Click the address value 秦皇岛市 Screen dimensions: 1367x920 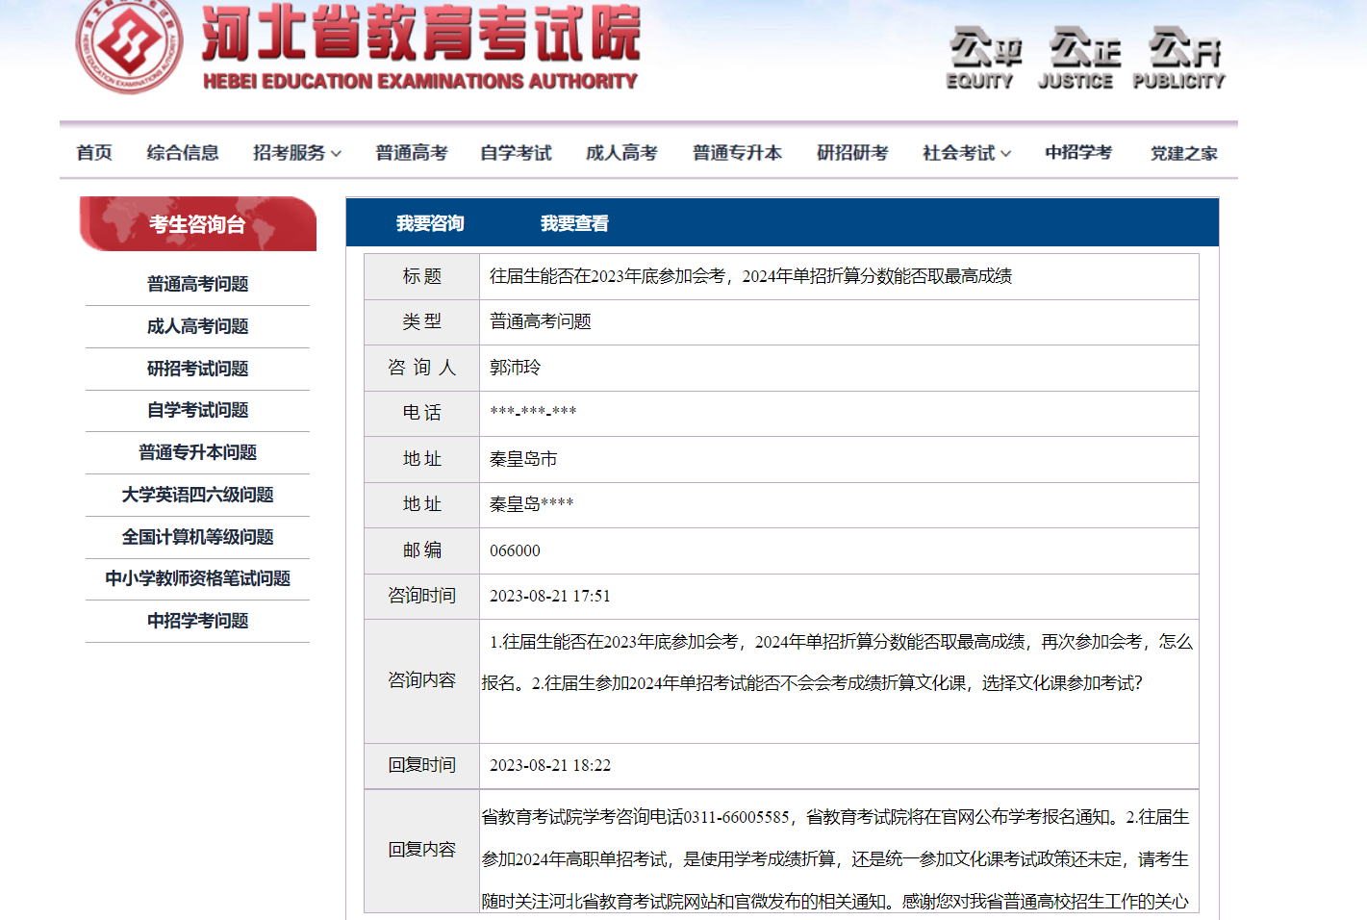[523, 459]
